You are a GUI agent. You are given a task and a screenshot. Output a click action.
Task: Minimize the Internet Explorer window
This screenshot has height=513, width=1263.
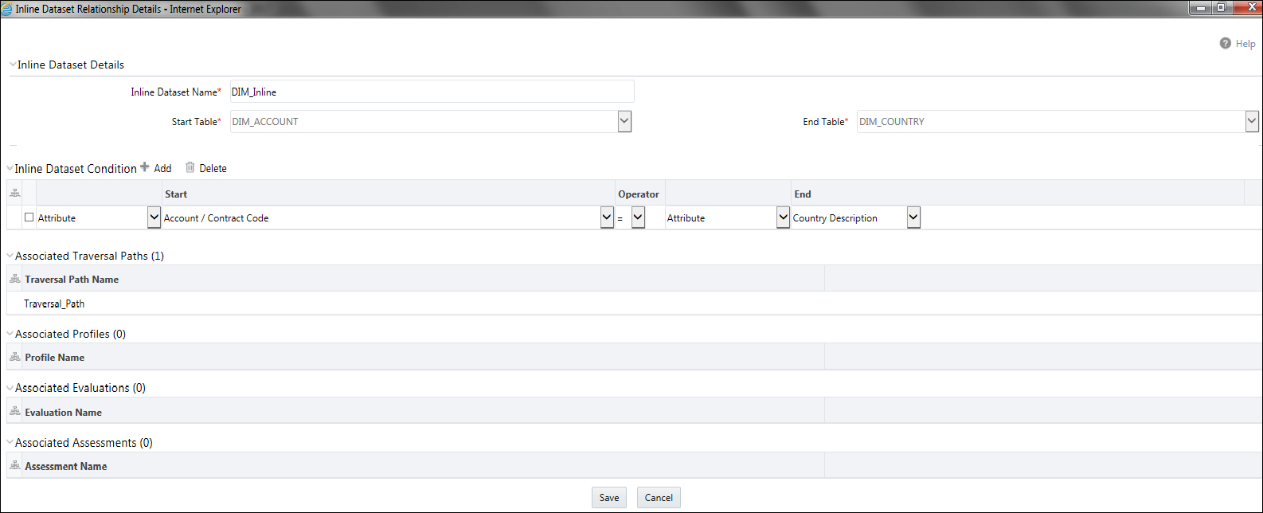point(1199,8)
